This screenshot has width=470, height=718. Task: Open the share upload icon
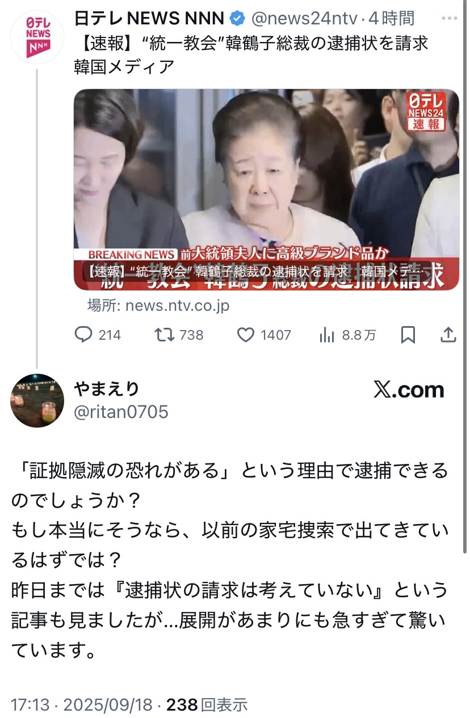[x=448, y=335]
